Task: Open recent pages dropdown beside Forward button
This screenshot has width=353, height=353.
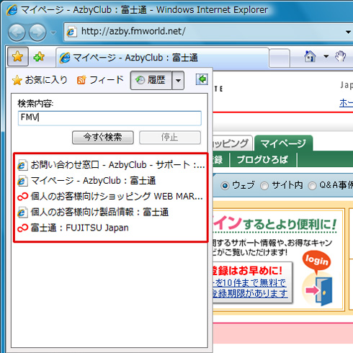Action: coord(53,32)
